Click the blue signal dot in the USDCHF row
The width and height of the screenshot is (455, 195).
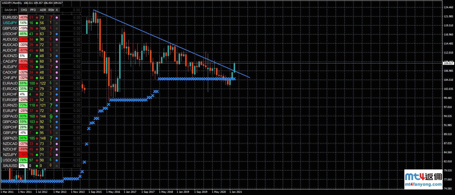tap(57, 34)
